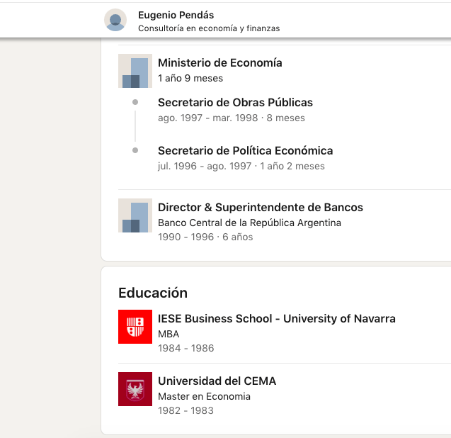The image size is (451, 438).
Task: Click the Educación section heading
Action: (153, 293)
